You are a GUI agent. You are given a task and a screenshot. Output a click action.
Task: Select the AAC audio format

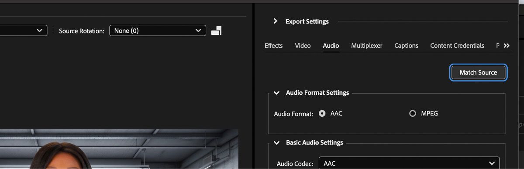[x=322, y=113]
